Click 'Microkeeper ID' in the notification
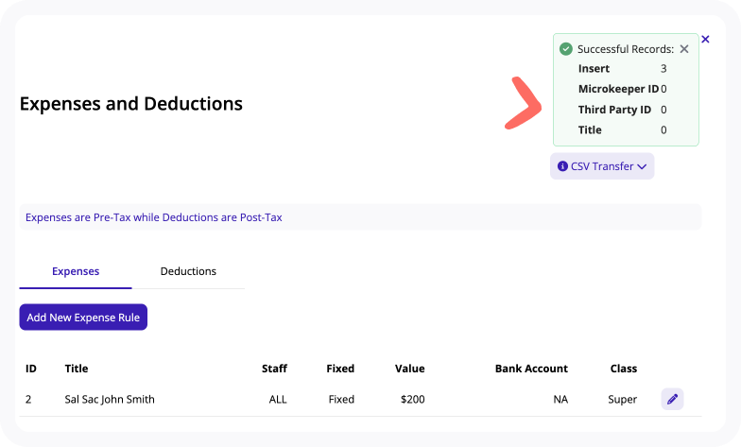 [618, 89]
